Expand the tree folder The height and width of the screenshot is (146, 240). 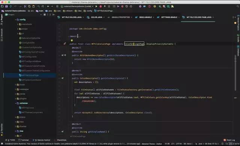pos(16,131)
